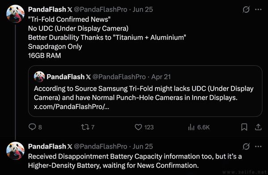Open more options menu on first tweet
This screenshot has width=268, height=175.
tap(258, 9)
